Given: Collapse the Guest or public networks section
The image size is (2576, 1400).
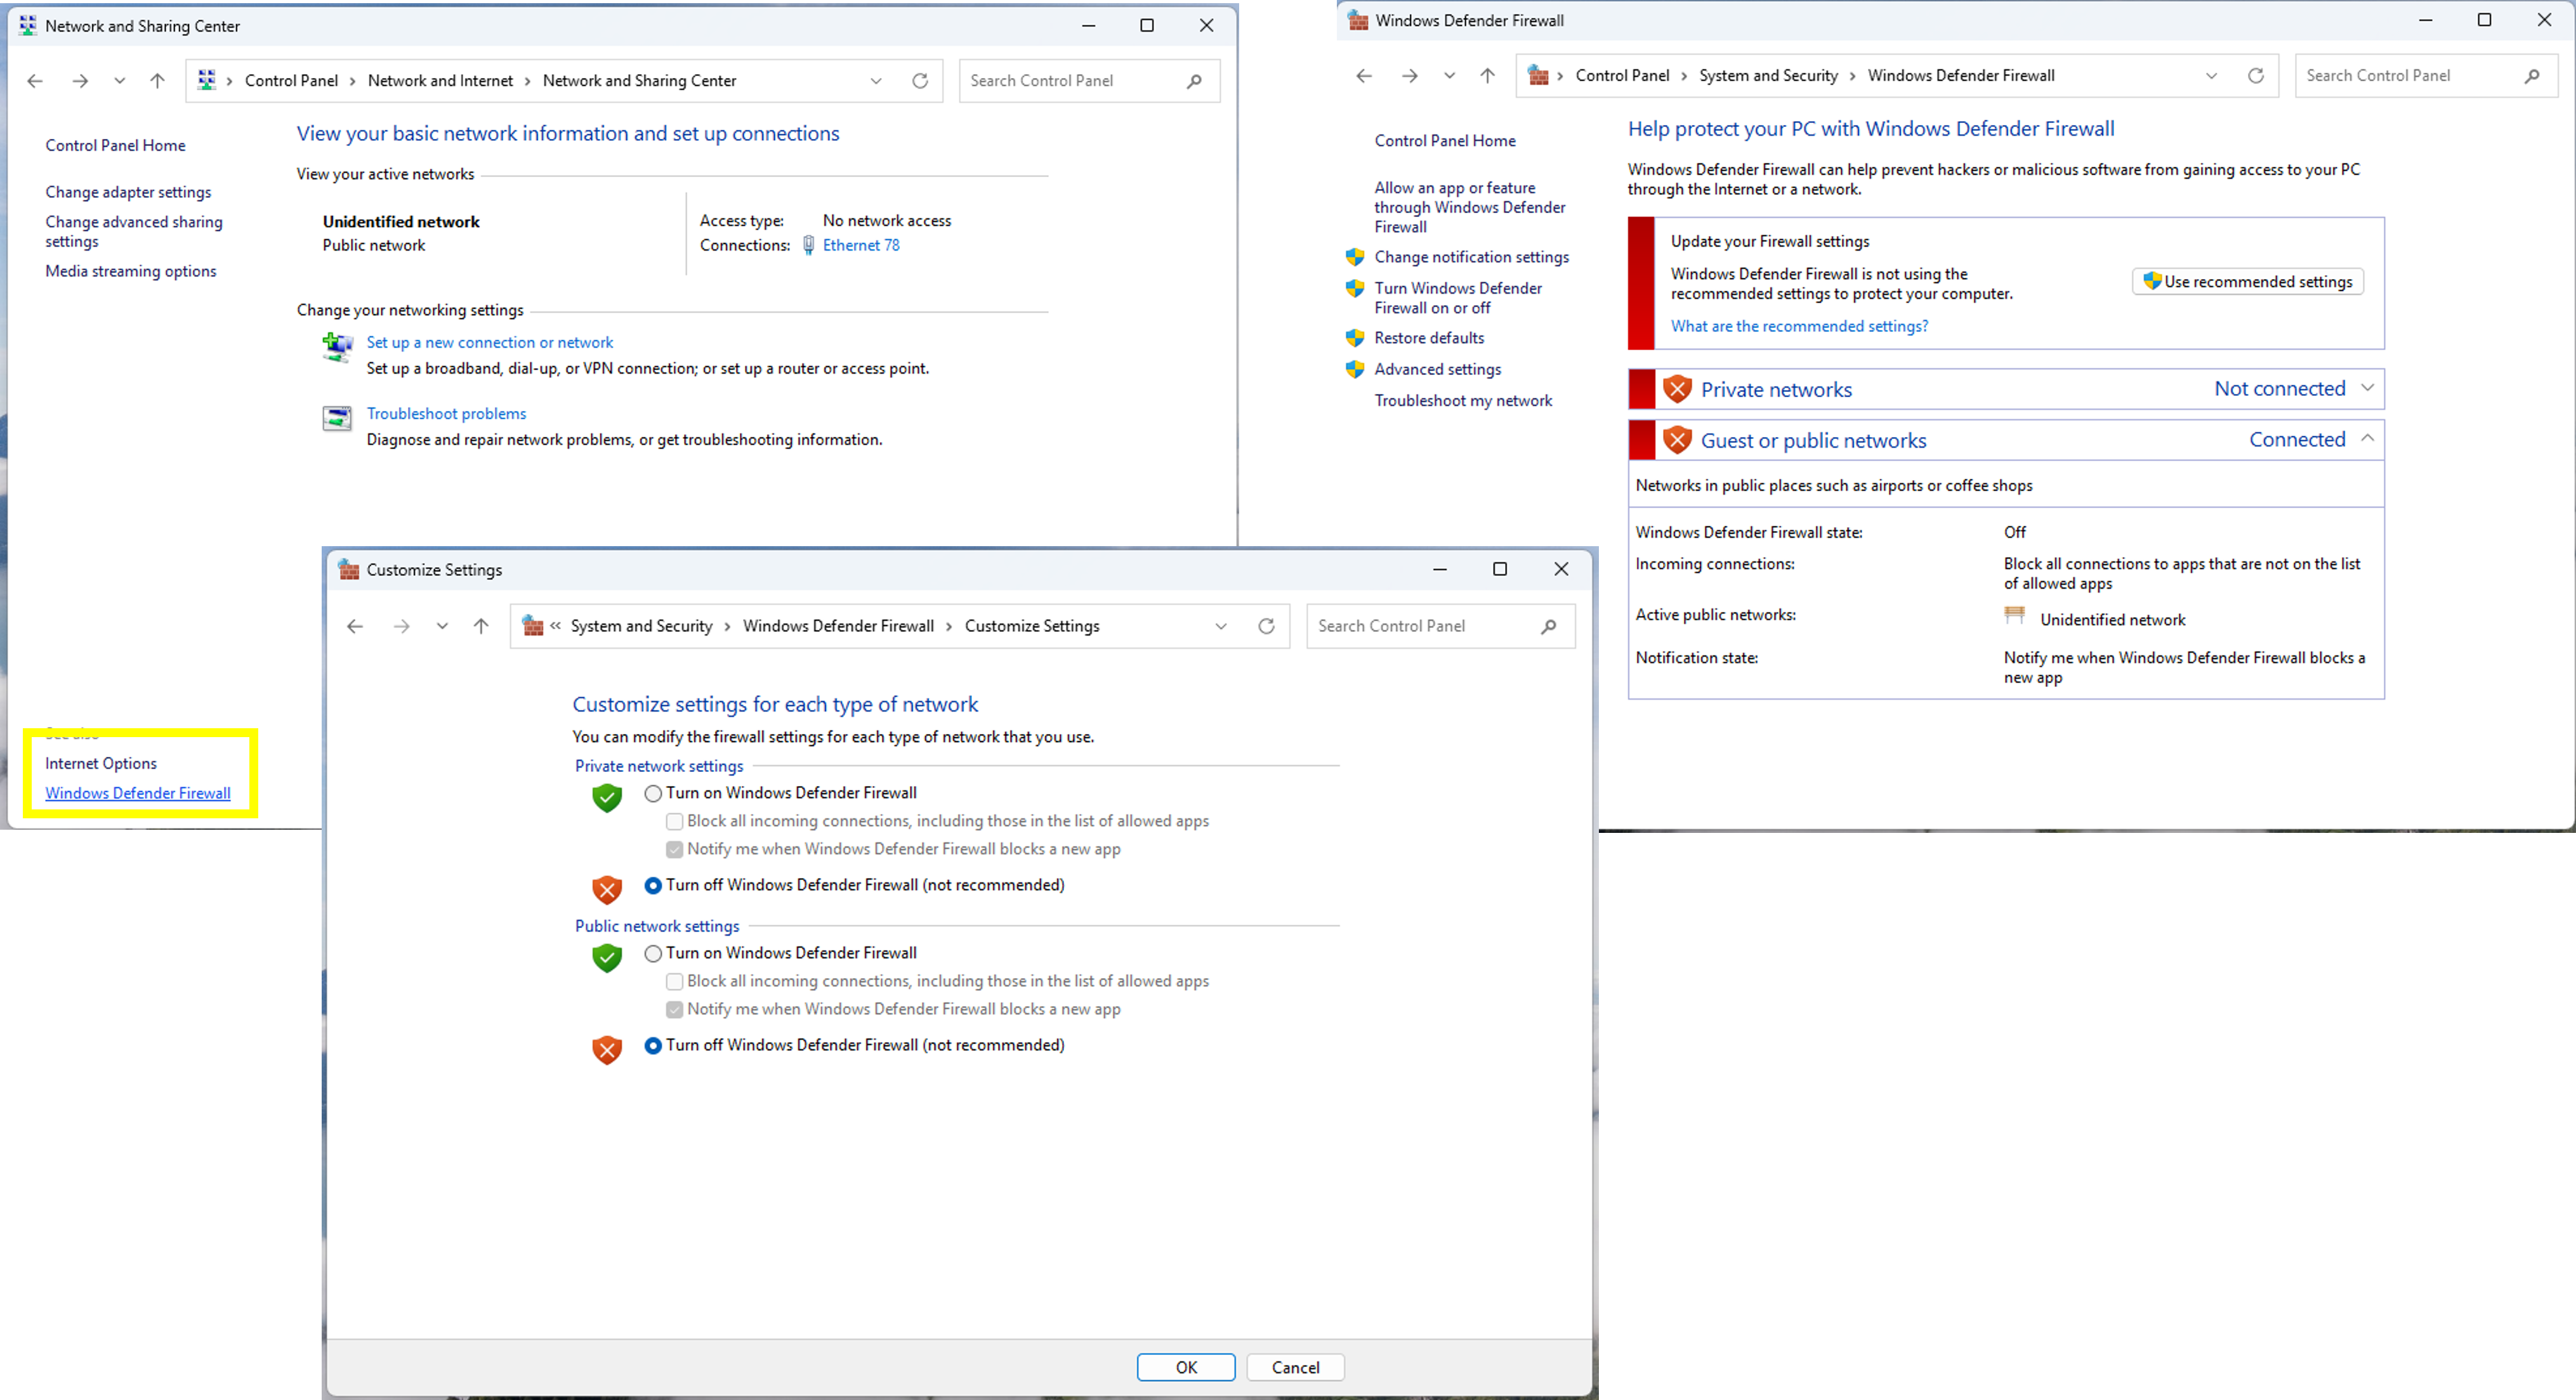Looking at the screenshot, I should click(x=2366, y=439).
